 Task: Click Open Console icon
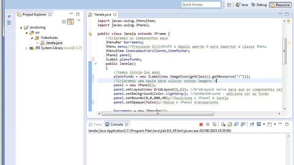(x=270, y=124)
